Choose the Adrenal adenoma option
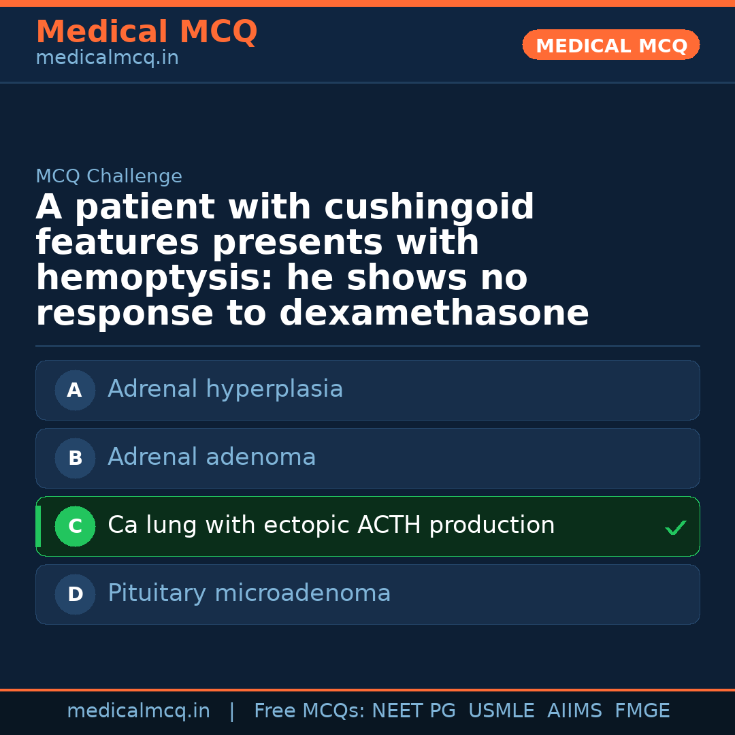The width and height of the screenshot is (735, 735). [x=212, y=457]
